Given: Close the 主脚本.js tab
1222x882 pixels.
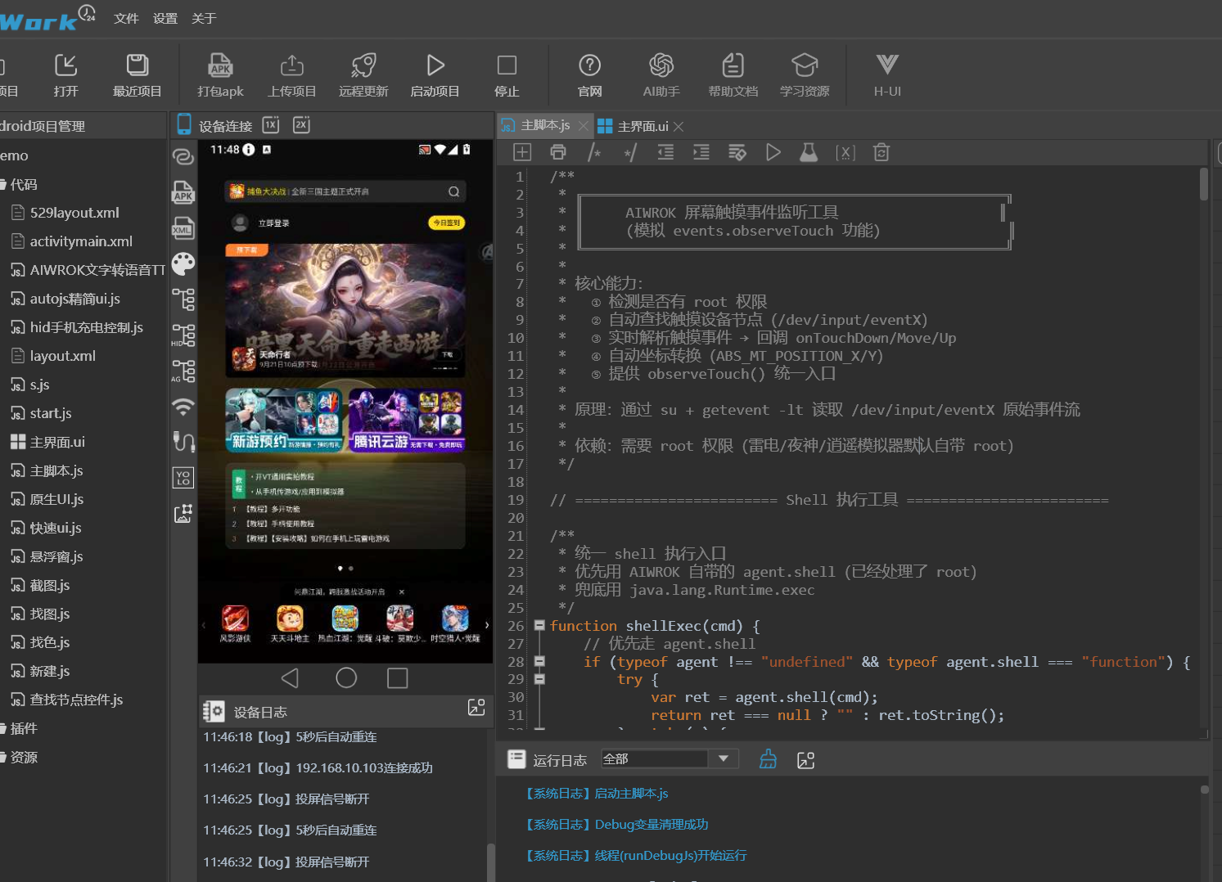Looking at the screenshot, I should point(583,125).
